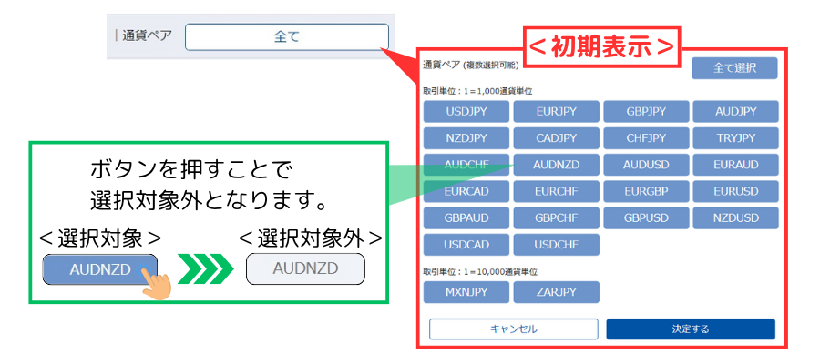Toggle the USDCHF currency pair

(x=556, y=245)
